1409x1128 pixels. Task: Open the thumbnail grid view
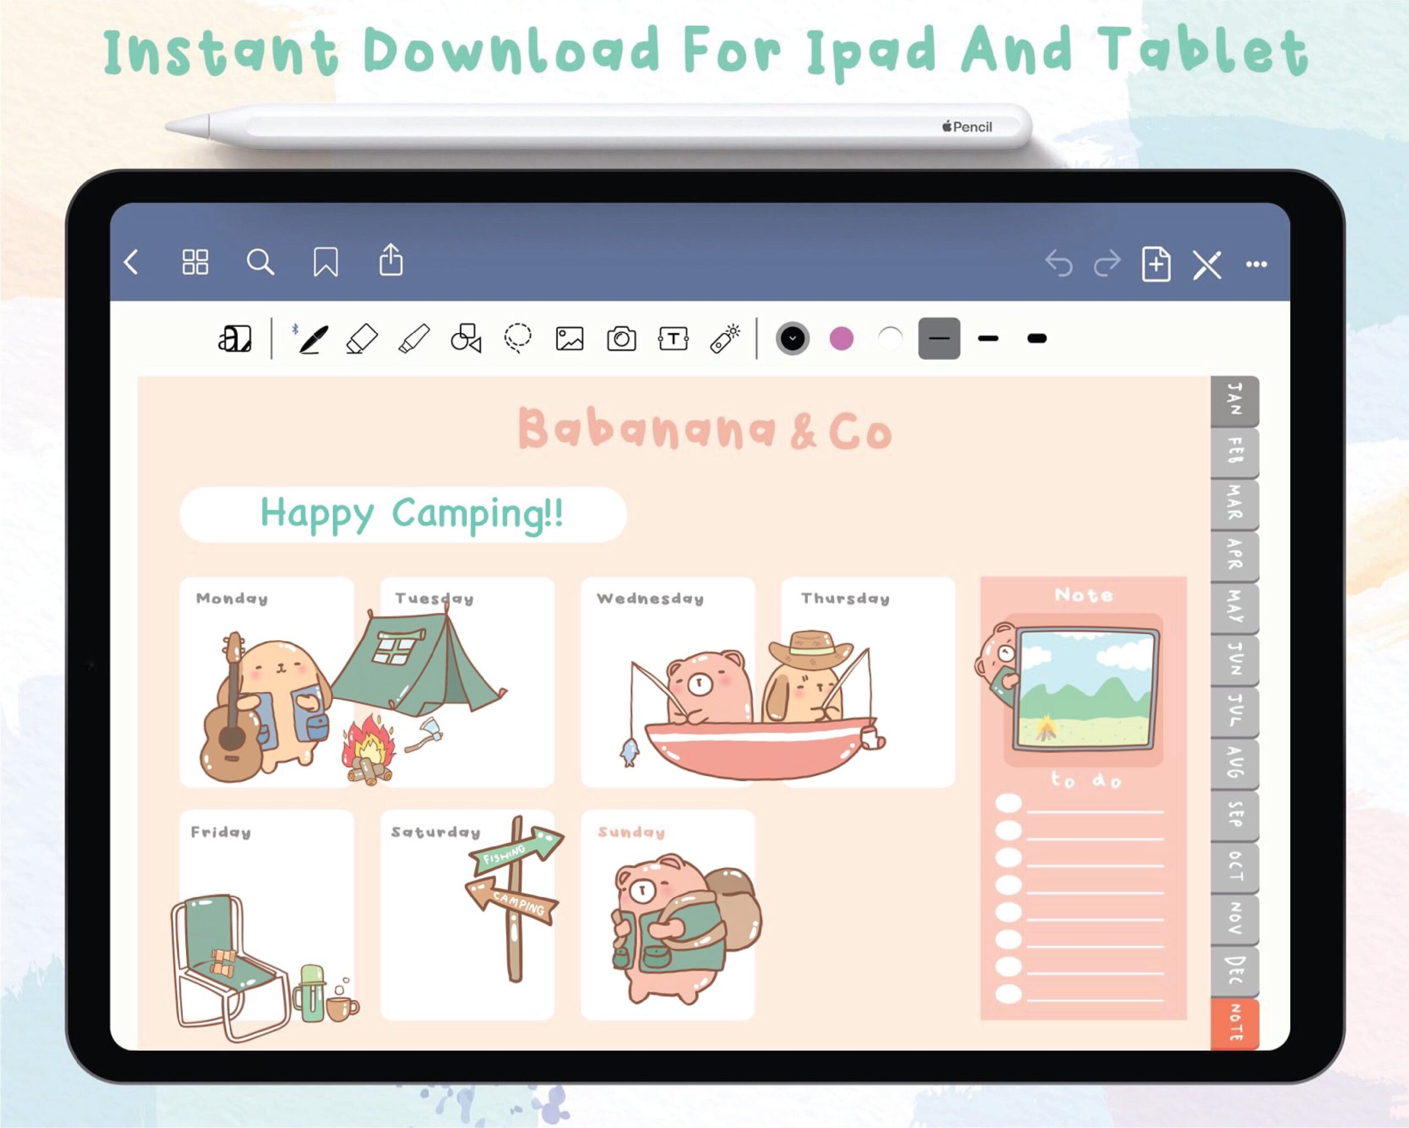(x=195, y=262)
